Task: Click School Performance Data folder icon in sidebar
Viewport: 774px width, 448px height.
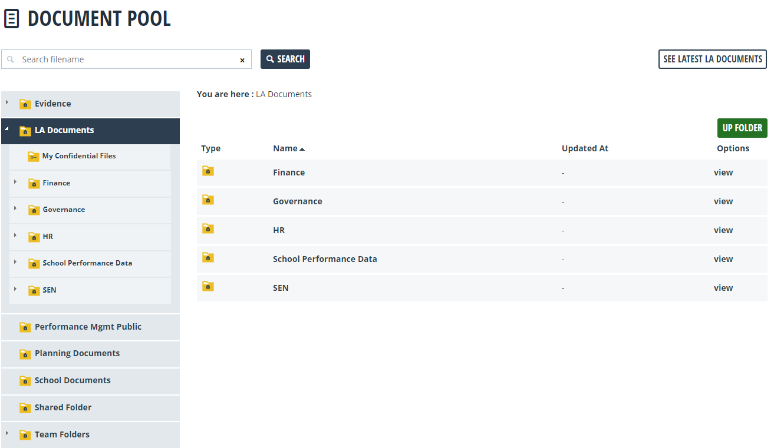Action: click(x=34, y=264)
